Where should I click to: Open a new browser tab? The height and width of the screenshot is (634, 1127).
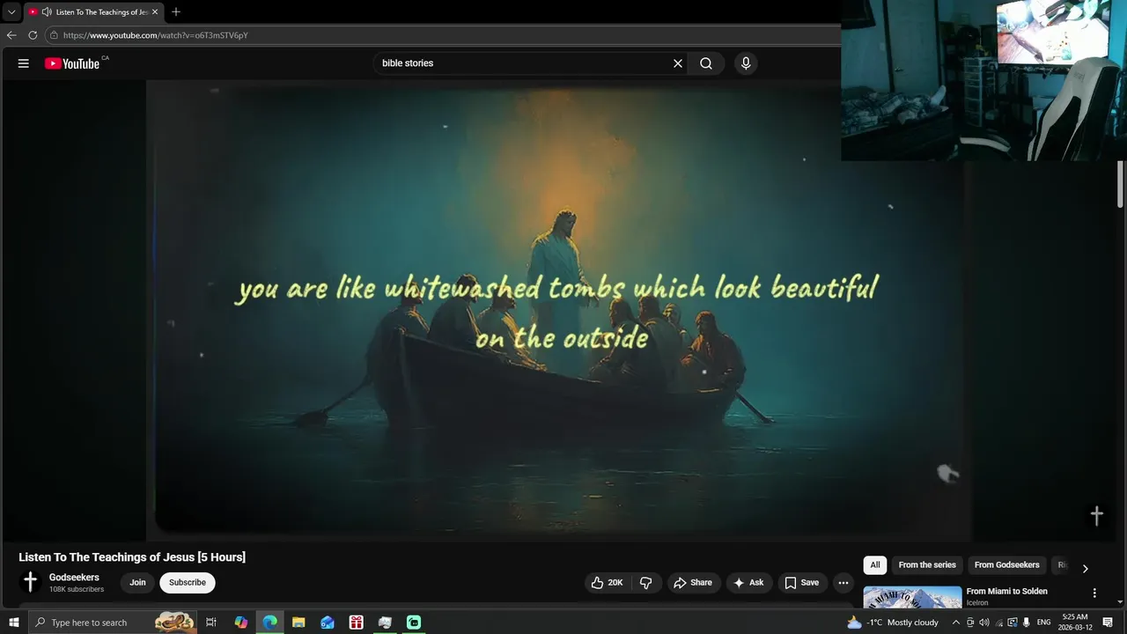[x=176, y=12]
